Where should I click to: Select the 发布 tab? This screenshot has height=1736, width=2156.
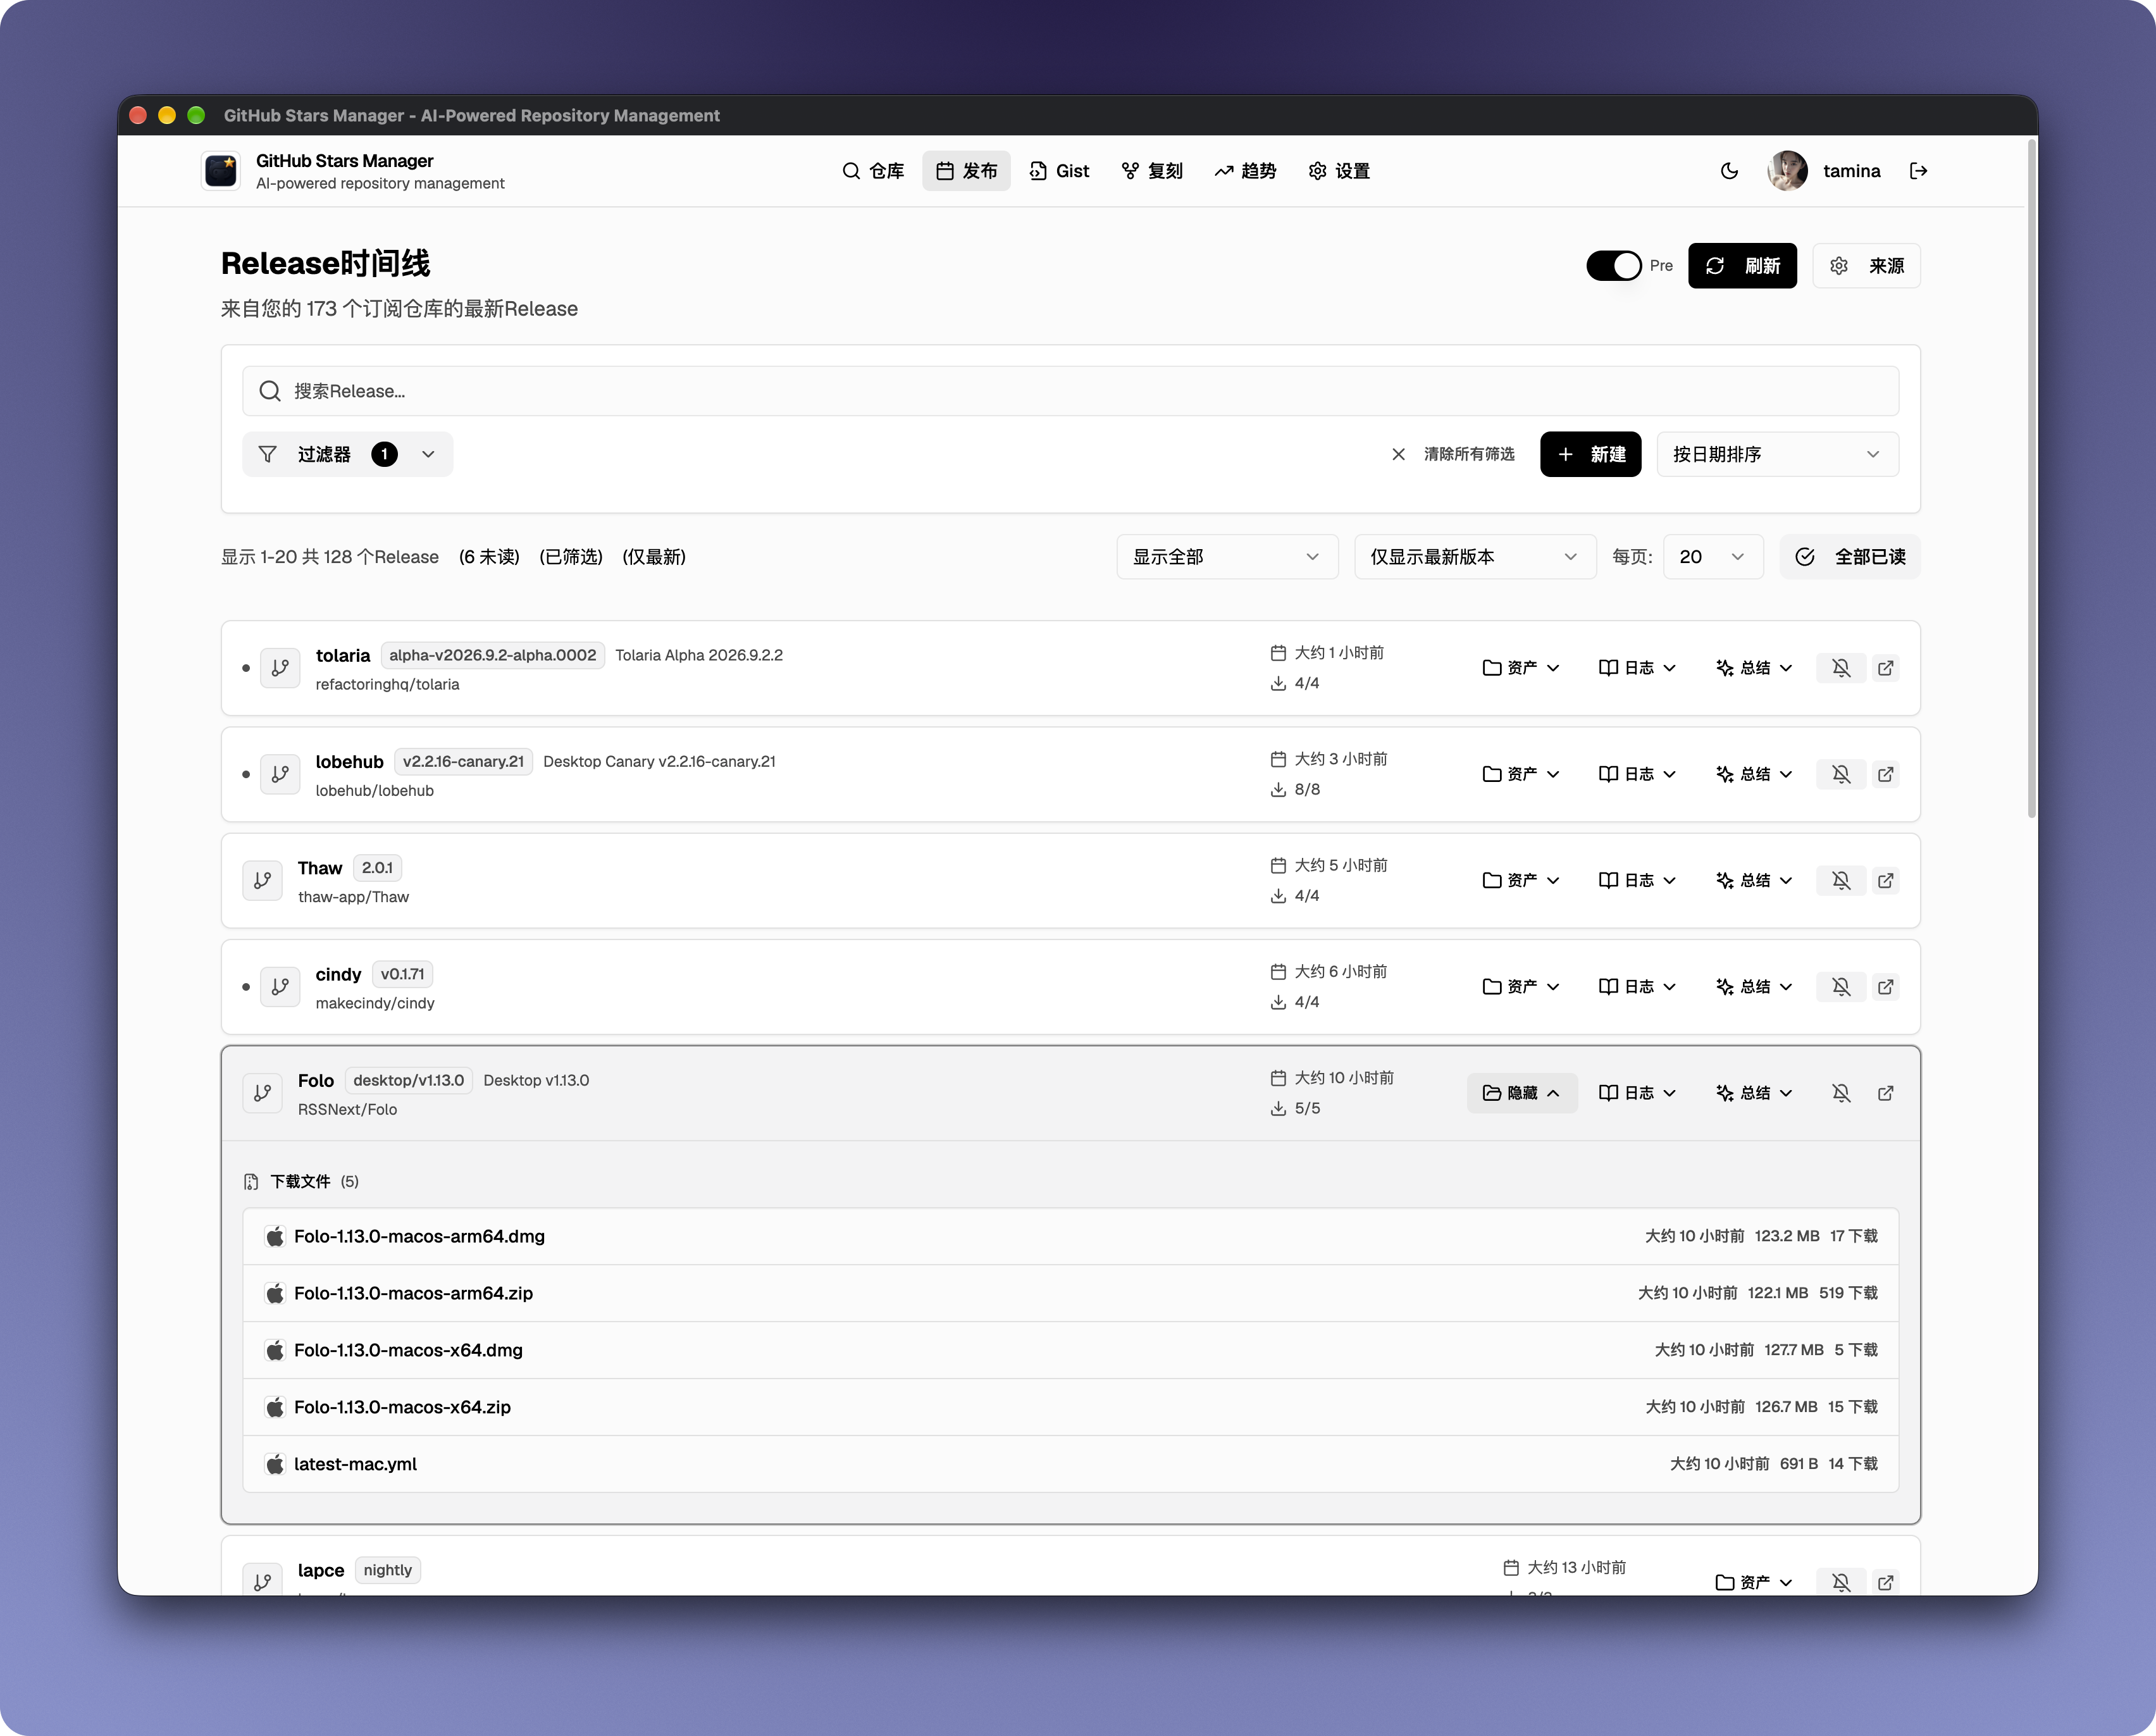pos(966,171)
